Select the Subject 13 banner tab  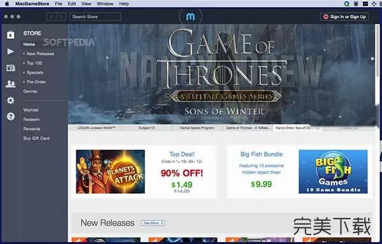click(x=146, y=128)
